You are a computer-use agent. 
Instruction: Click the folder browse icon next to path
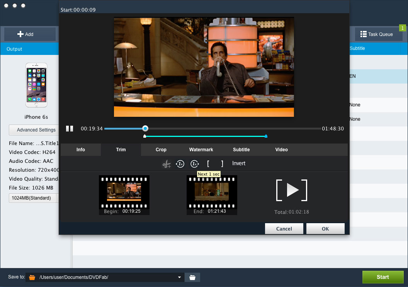click(192, 277)
